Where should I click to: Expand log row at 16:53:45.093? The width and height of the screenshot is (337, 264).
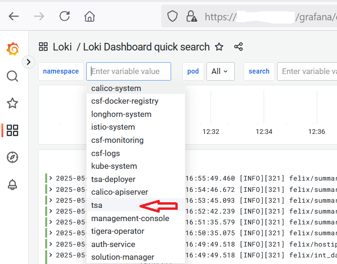click(x=50, y=200)
